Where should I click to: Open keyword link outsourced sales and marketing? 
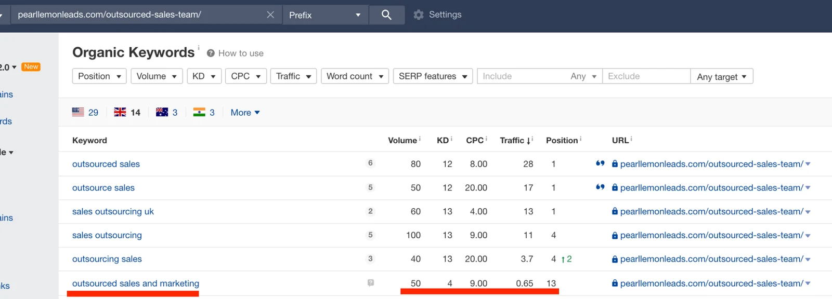(x=136, y=283)
